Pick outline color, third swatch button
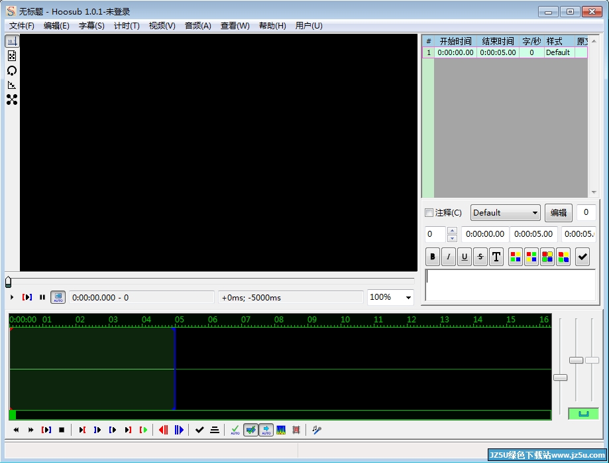This screenshot has width=609, height=463. click(x=547, y=257)
